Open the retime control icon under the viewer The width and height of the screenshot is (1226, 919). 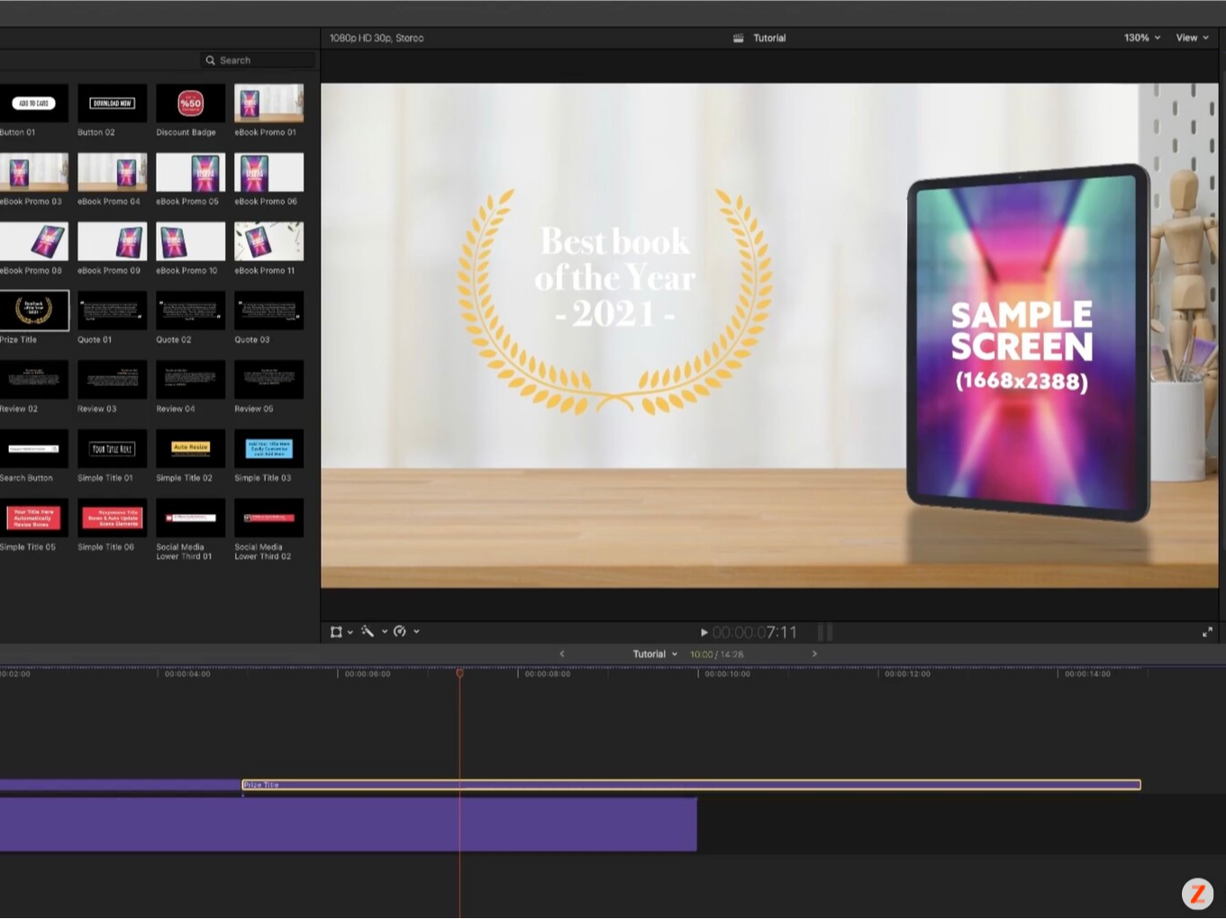[x=400, y=631]
